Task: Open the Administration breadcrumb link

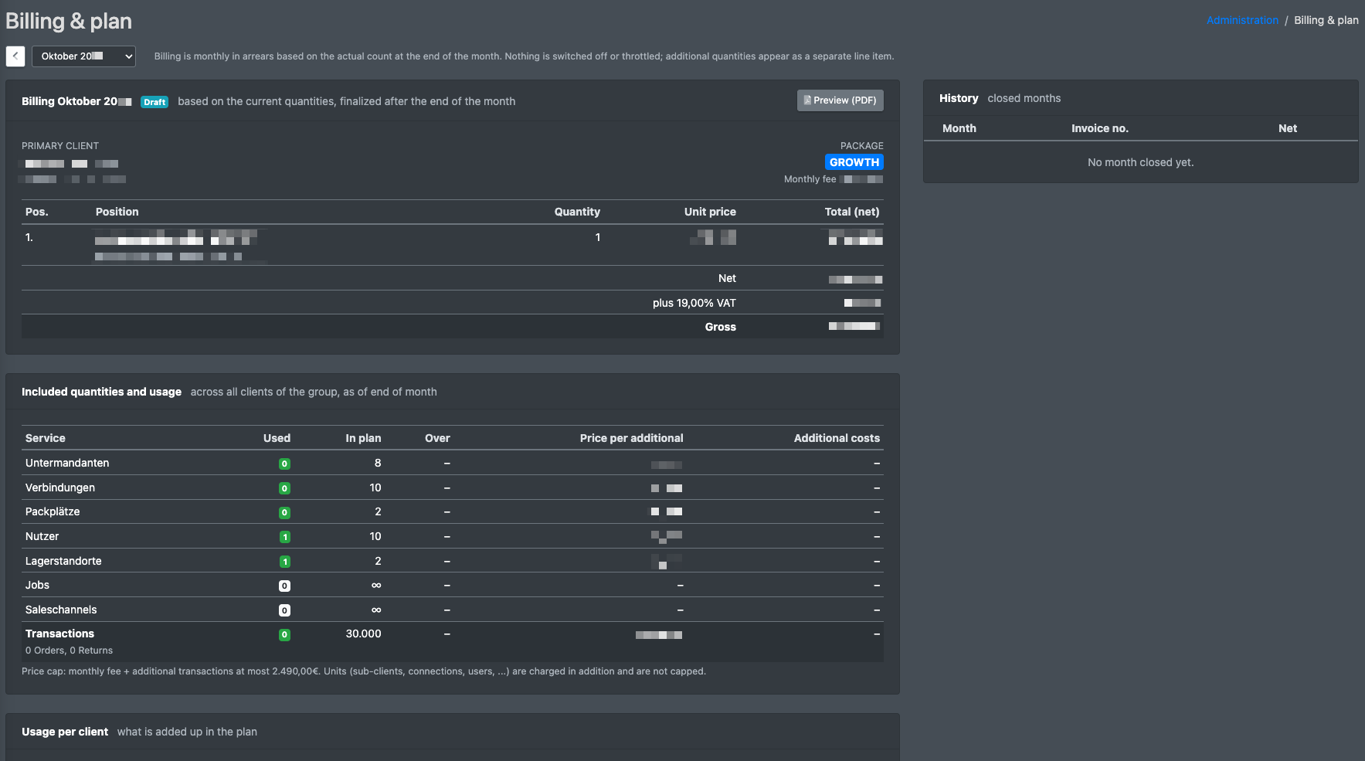Action: 1242,20
